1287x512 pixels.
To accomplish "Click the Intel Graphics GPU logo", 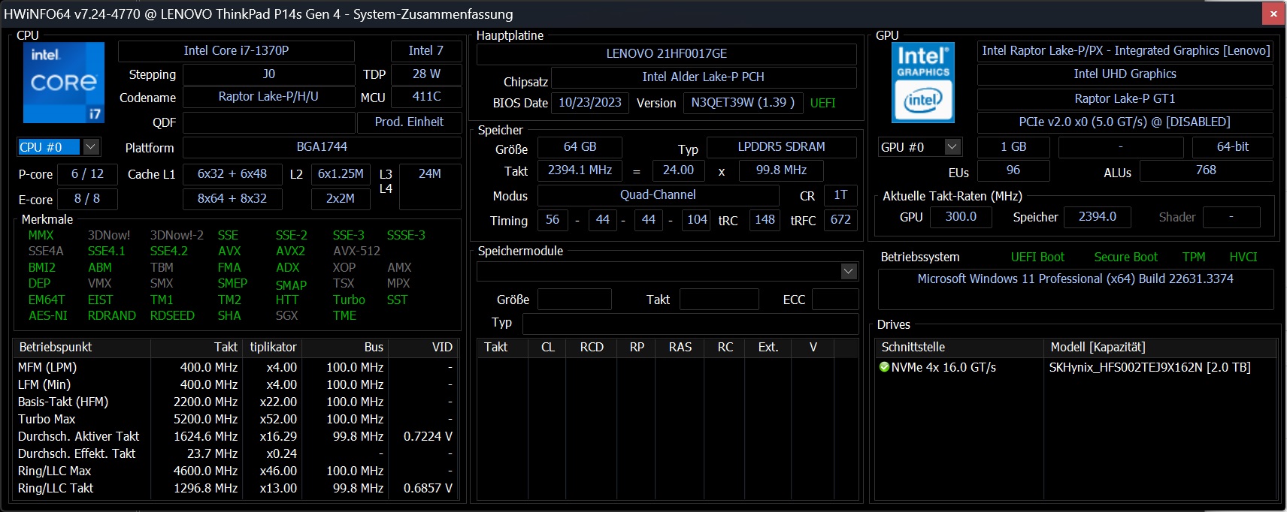I will [x=923, y=82].
